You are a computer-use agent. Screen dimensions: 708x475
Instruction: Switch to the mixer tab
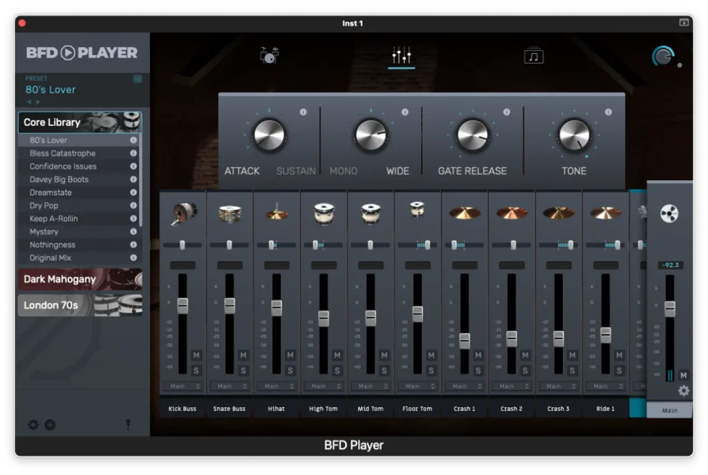coord(401,55)
